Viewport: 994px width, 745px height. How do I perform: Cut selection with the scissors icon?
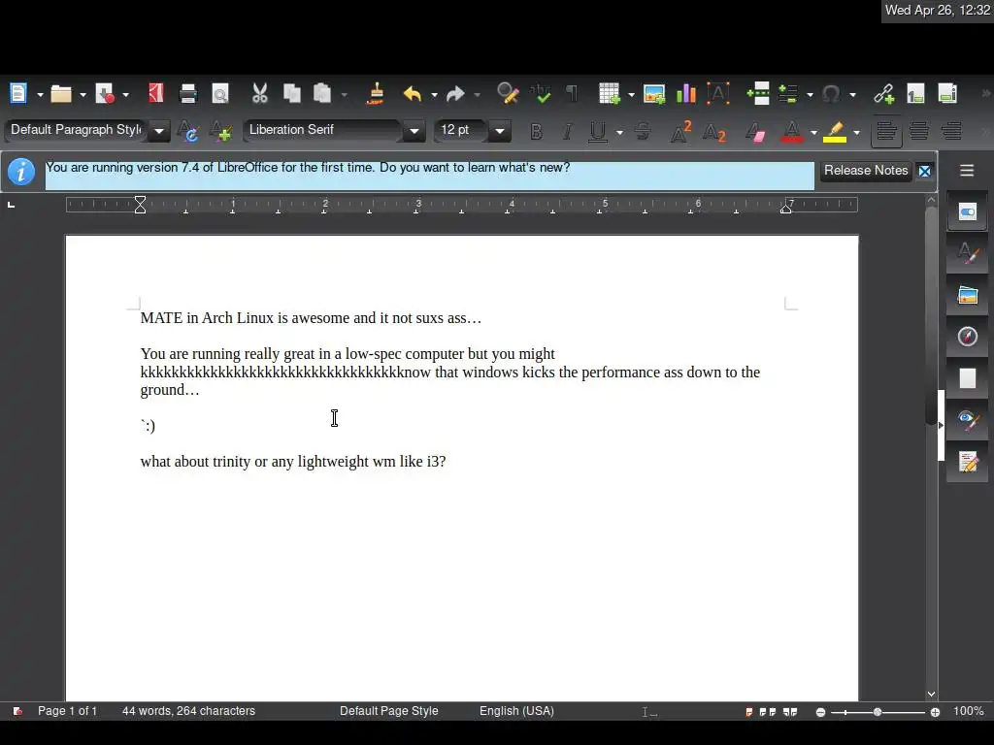click(260, 94)
